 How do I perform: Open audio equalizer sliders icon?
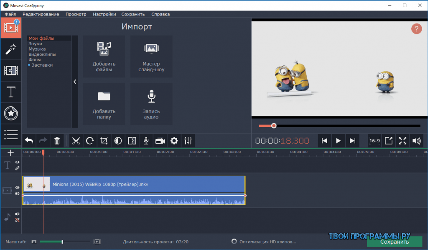pos(188,141)
